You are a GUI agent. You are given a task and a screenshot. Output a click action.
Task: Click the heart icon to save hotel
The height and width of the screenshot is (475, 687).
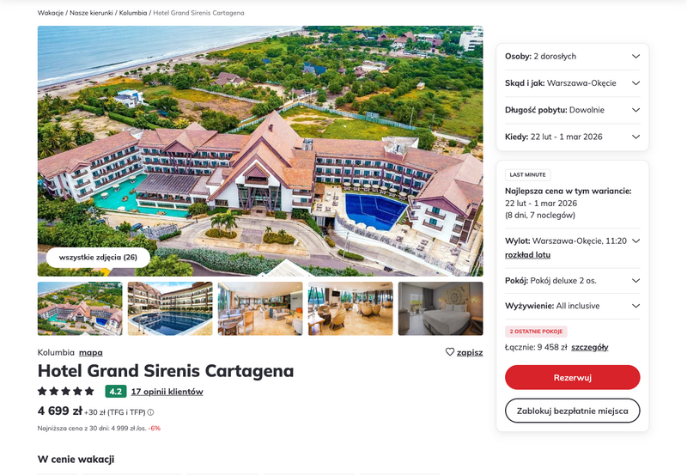coord(450,352)
